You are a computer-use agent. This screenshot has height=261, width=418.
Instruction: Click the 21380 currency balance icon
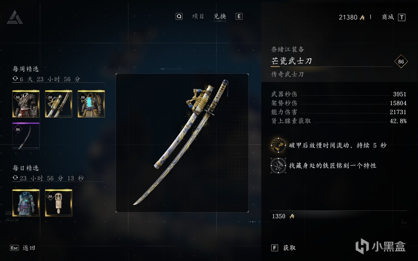362,18
